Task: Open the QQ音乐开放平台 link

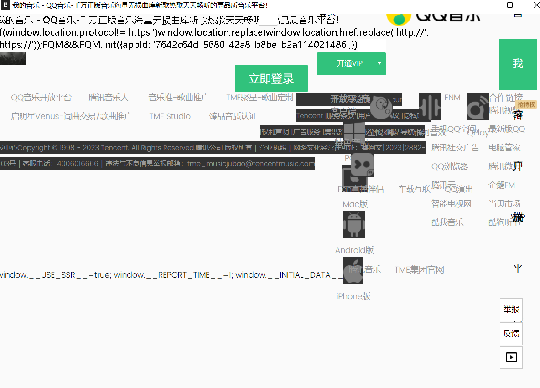Action: [x=42, y=98]
